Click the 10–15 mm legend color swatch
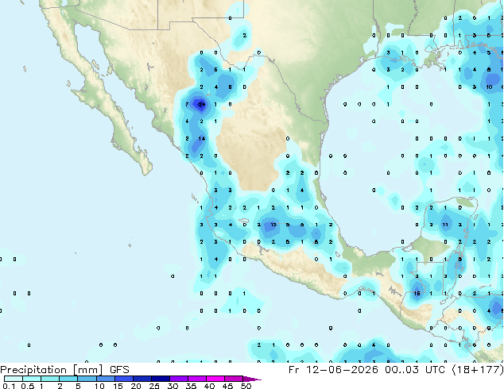 click(x=105, y=379)
